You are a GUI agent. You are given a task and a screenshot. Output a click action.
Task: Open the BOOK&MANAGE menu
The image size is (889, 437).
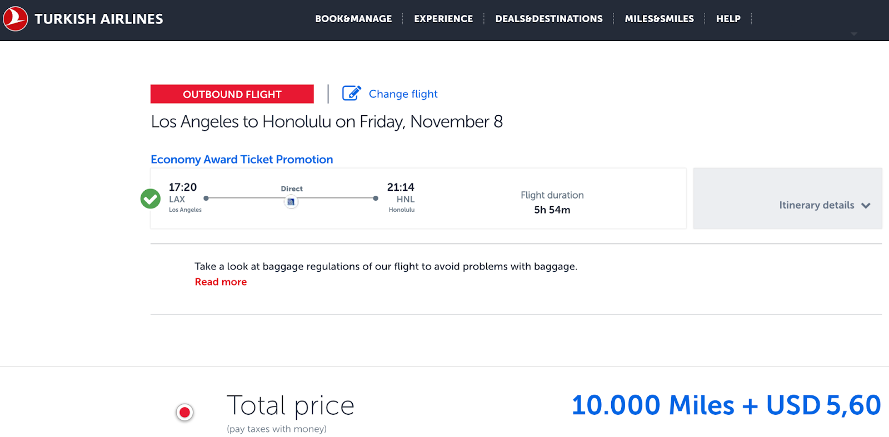(x=353, y=19)
